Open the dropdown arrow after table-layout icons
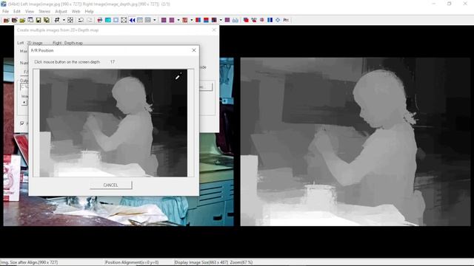 155,20
